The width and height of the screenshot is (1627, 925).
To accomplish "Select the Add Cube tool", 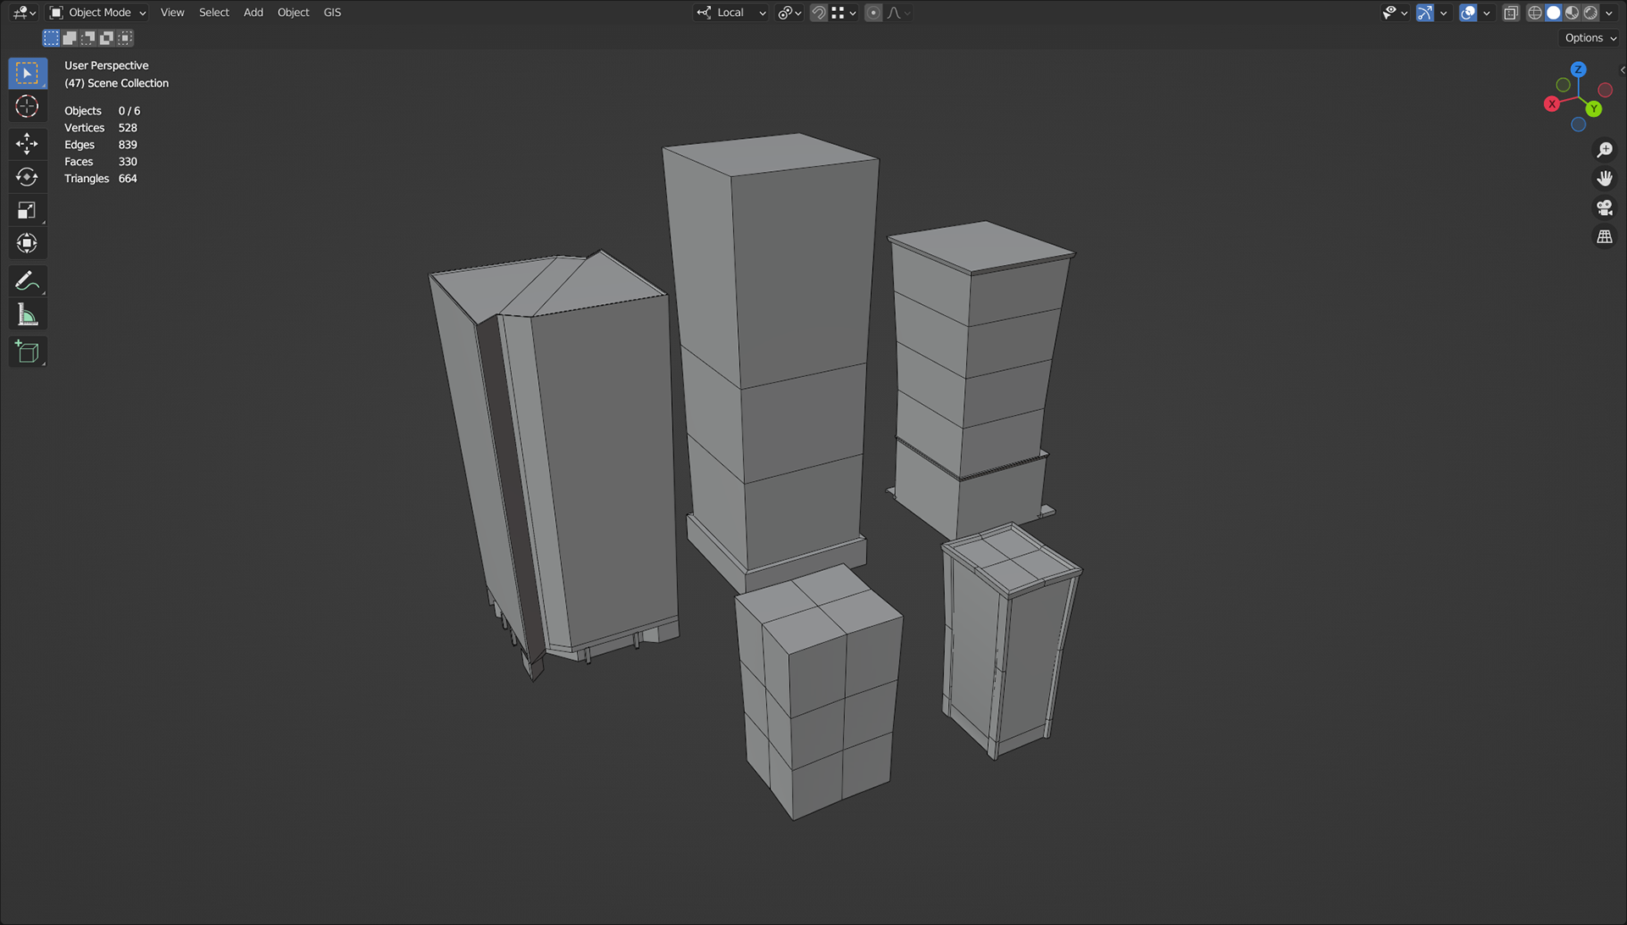I will pyautogui.click(x=27, y=352).
